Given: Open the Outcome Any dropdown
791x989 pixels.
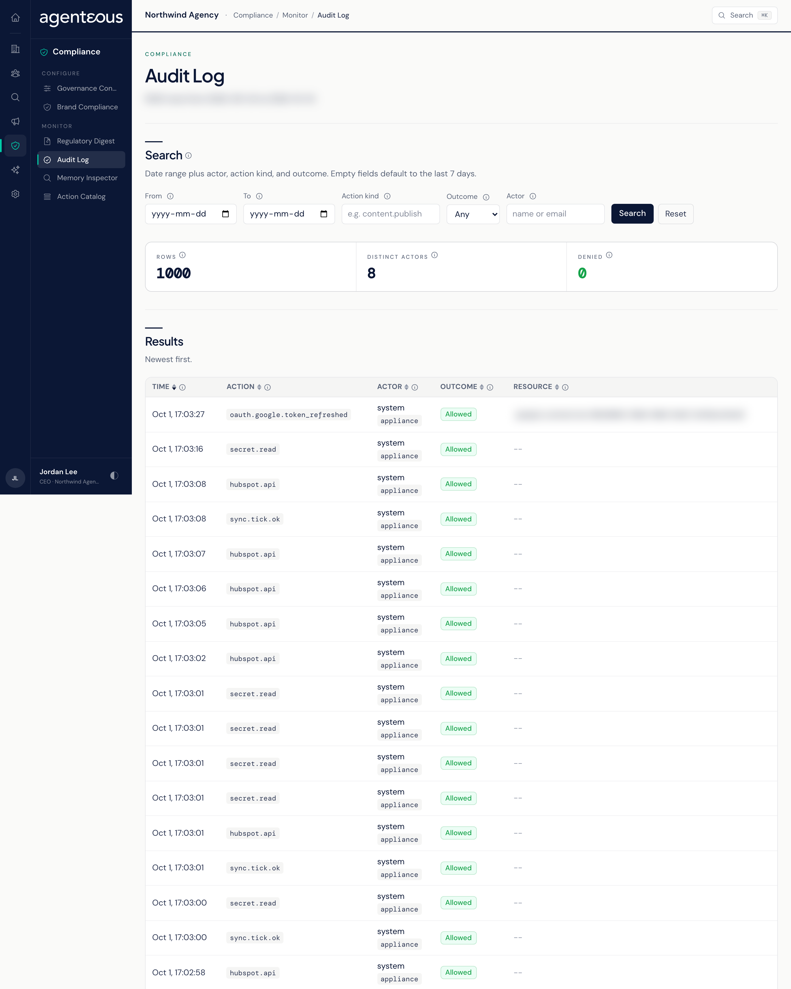Looking at the screenshot, I should pyautogui.click(x=473, y=214).
